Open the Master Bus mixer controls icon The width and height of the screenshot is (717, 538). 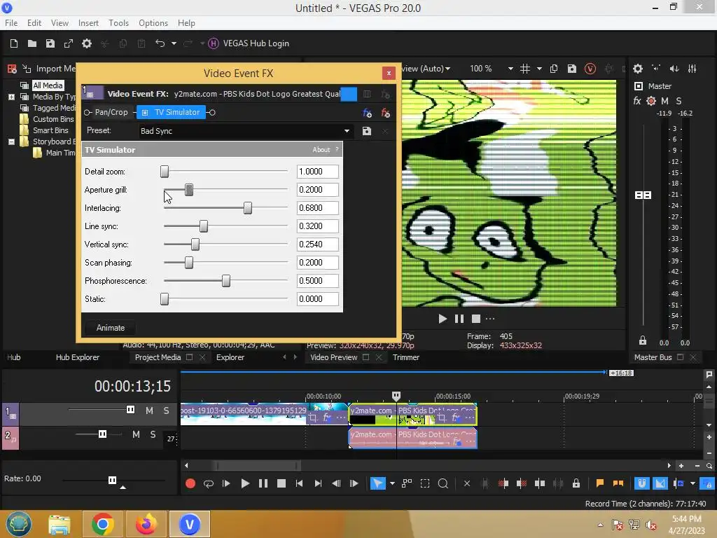pyautogui.click(x=692, y=69)
